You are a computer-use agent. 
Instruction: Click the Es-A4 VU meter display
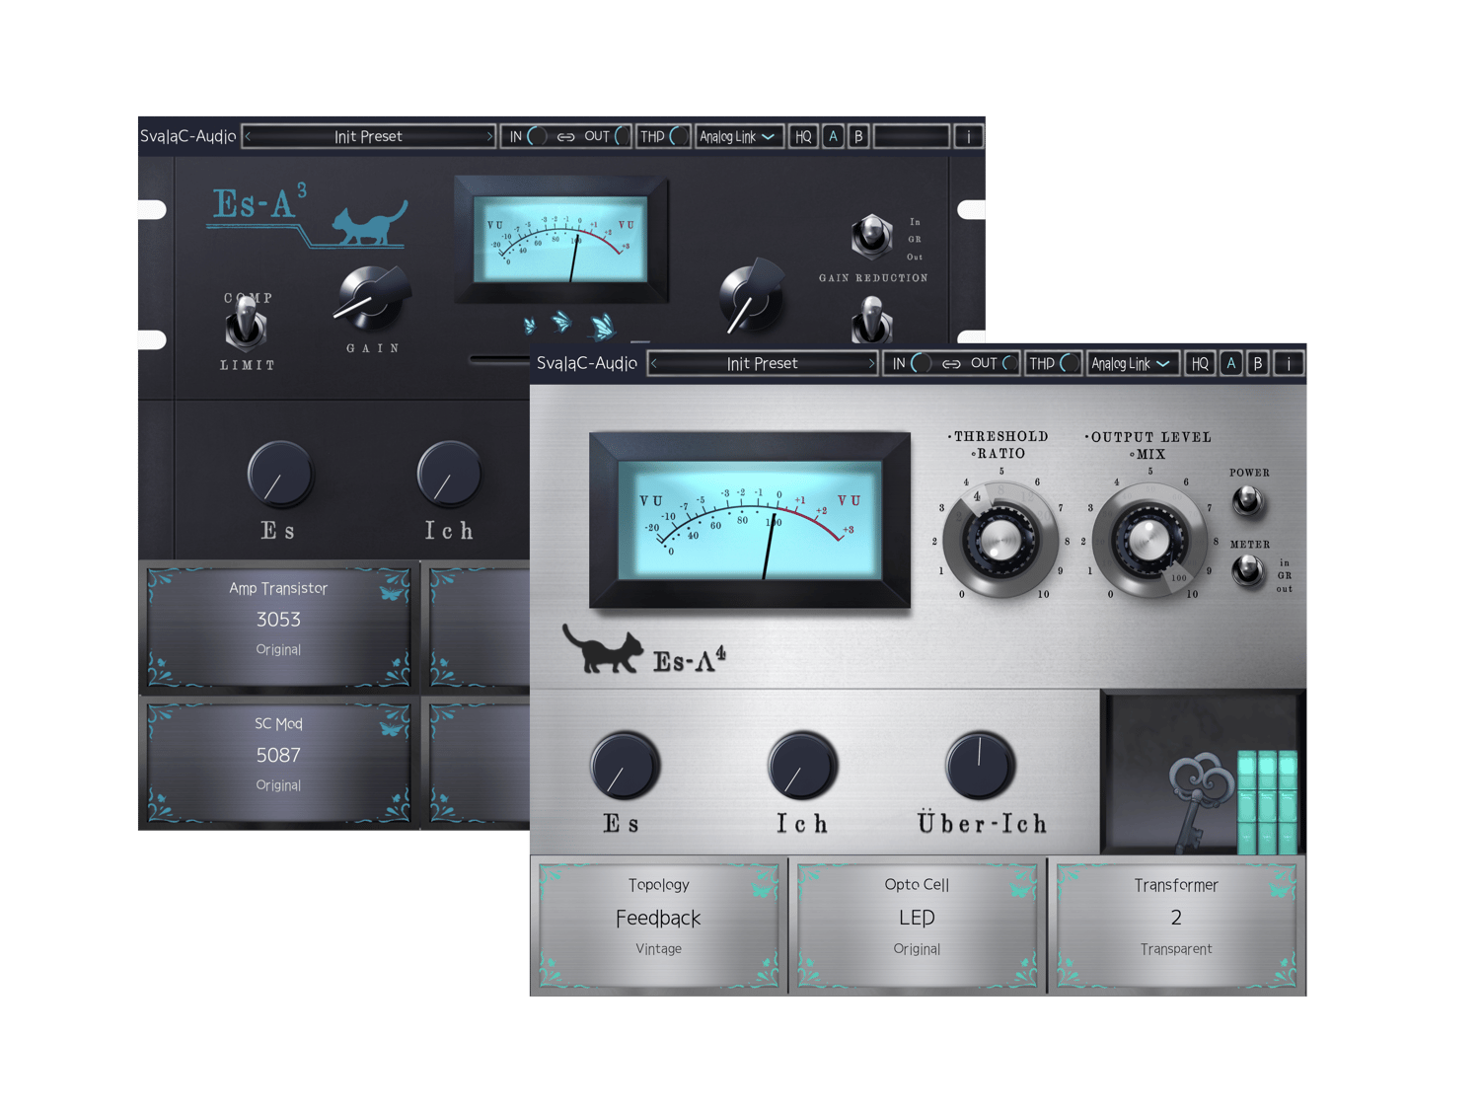coord(750,520)
